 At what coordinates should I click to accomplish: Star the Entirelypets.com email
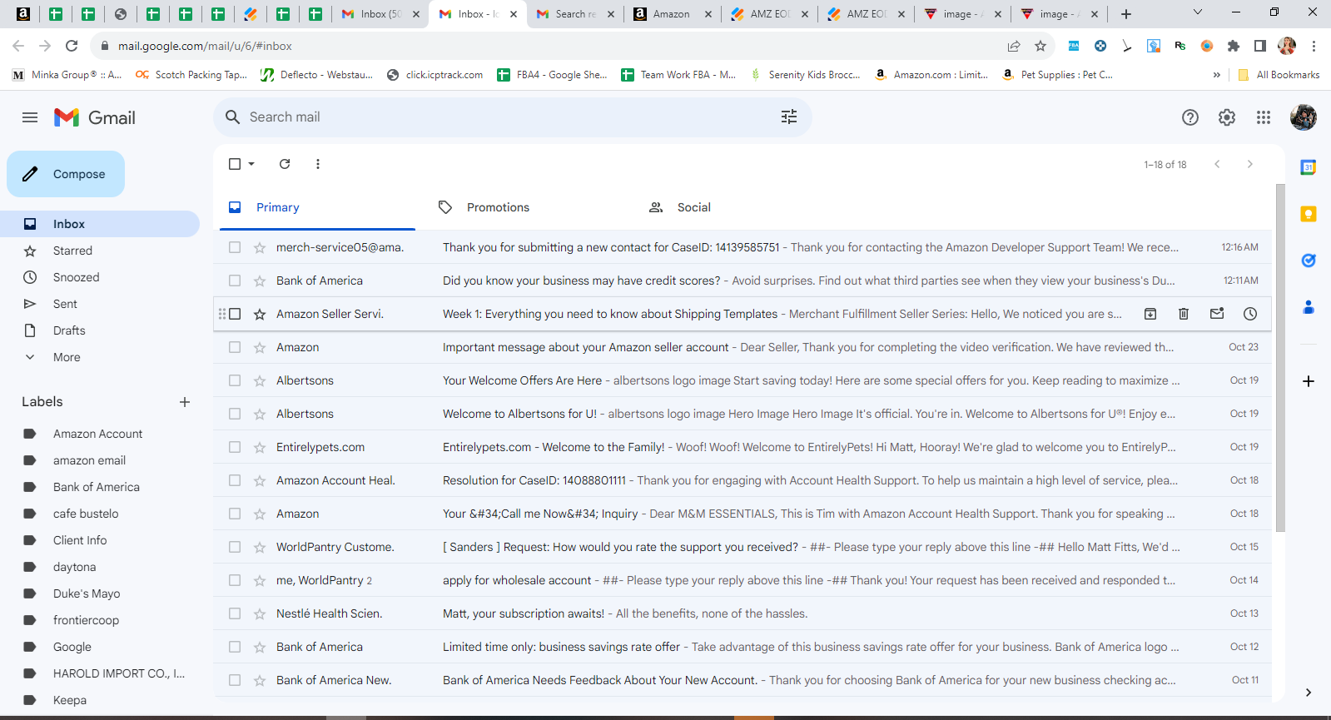(260, 447)
